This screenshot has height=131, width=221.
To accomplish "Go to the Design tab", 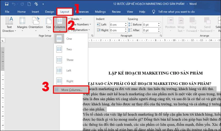I will (x=49, y=12).
